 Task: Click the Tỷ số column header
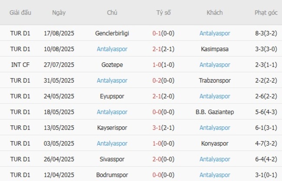(x=163, y=13)
